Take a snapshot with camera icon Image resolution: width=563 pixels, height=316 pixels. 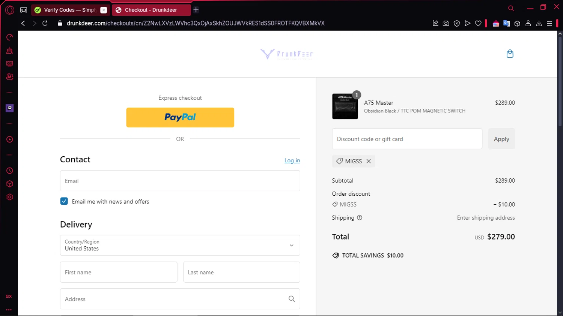446,23
